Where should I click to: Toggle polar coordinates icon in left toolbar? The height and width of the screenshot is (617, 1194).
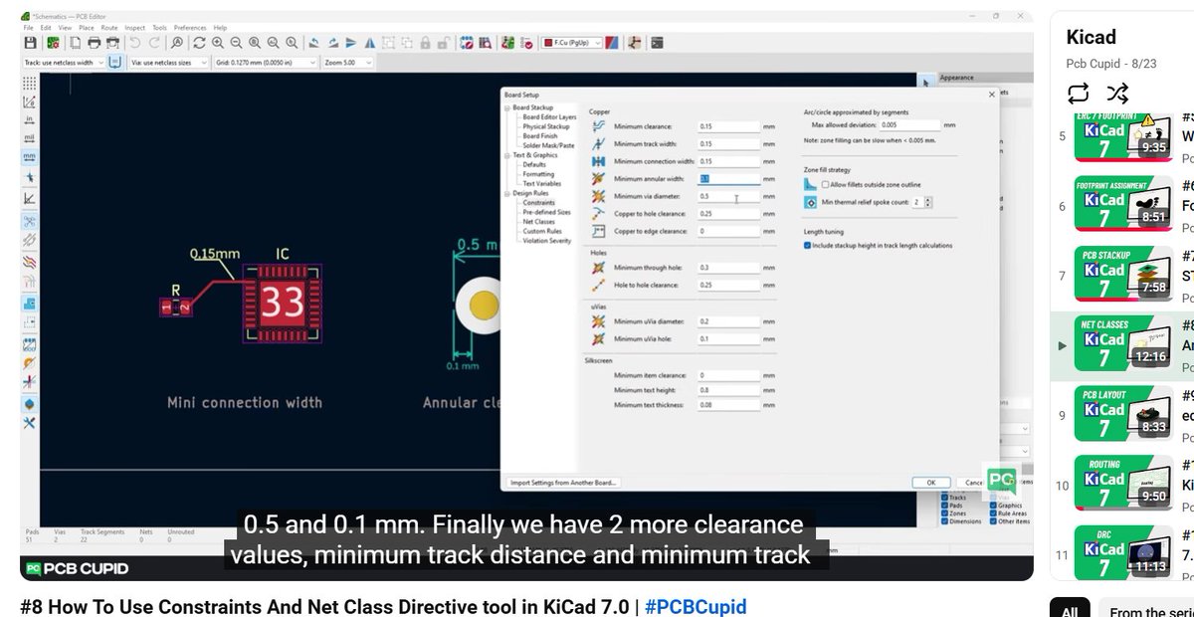(29, 102)
